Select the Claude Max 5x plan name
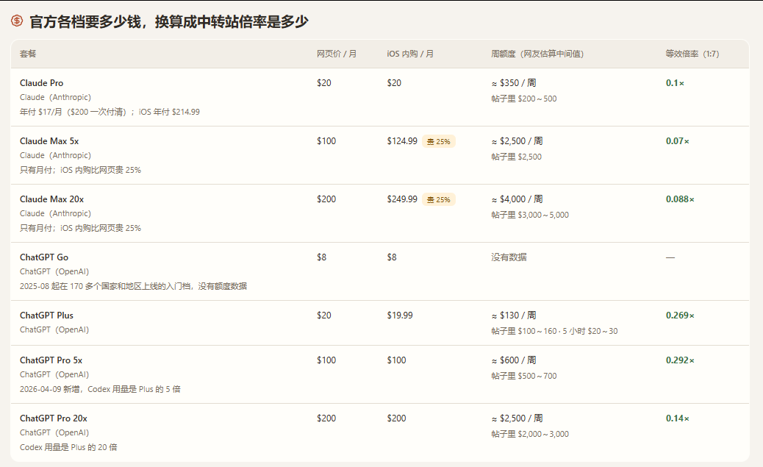 [x=49, y=140]
